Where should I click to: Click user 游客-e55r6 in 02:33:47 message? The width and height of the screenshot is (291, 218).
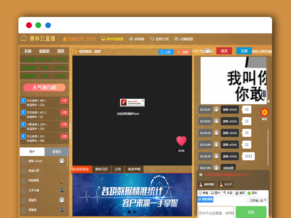tap(230, 109)
